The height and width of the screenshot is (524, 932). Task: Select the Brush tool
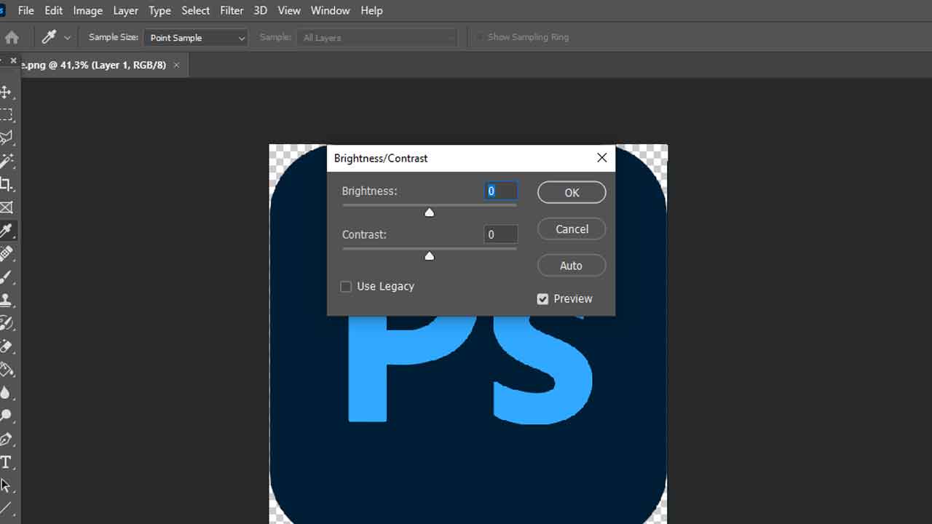coord(6,277)
